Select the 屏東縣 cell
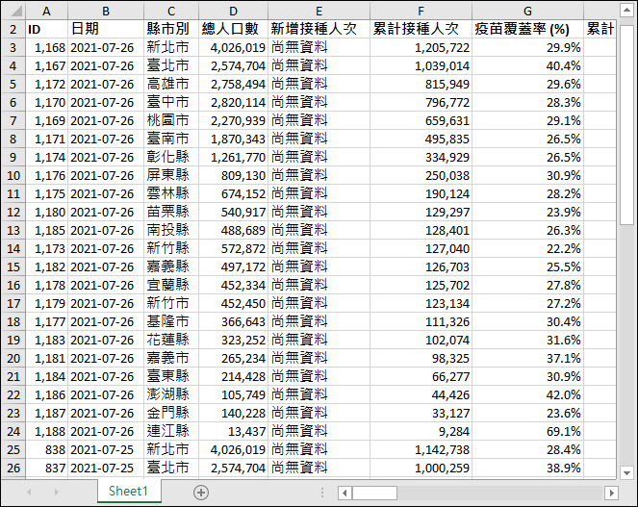The height and width of the screenshot is (507, 638). (x=171, y=175)
